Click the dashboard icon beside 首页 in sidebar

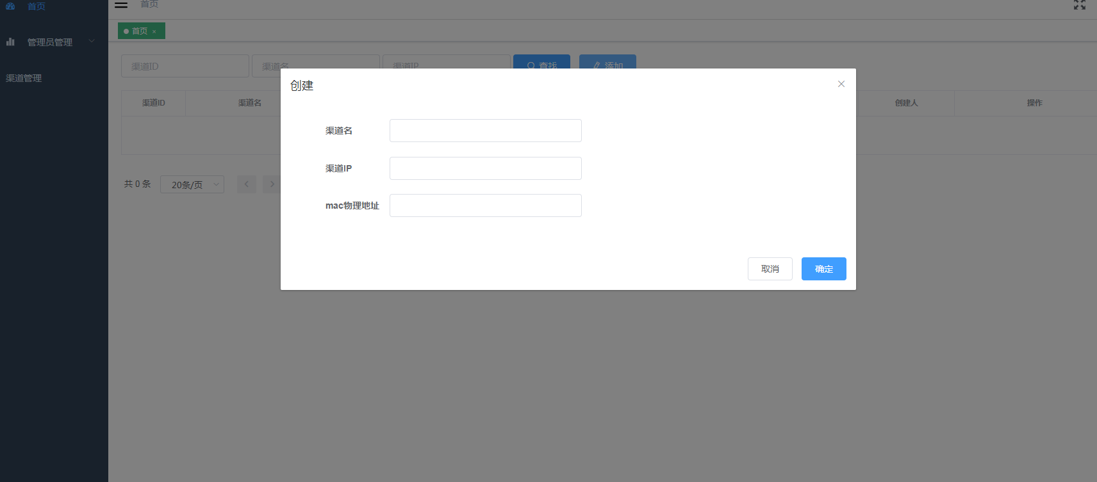[x=10, y=6]
